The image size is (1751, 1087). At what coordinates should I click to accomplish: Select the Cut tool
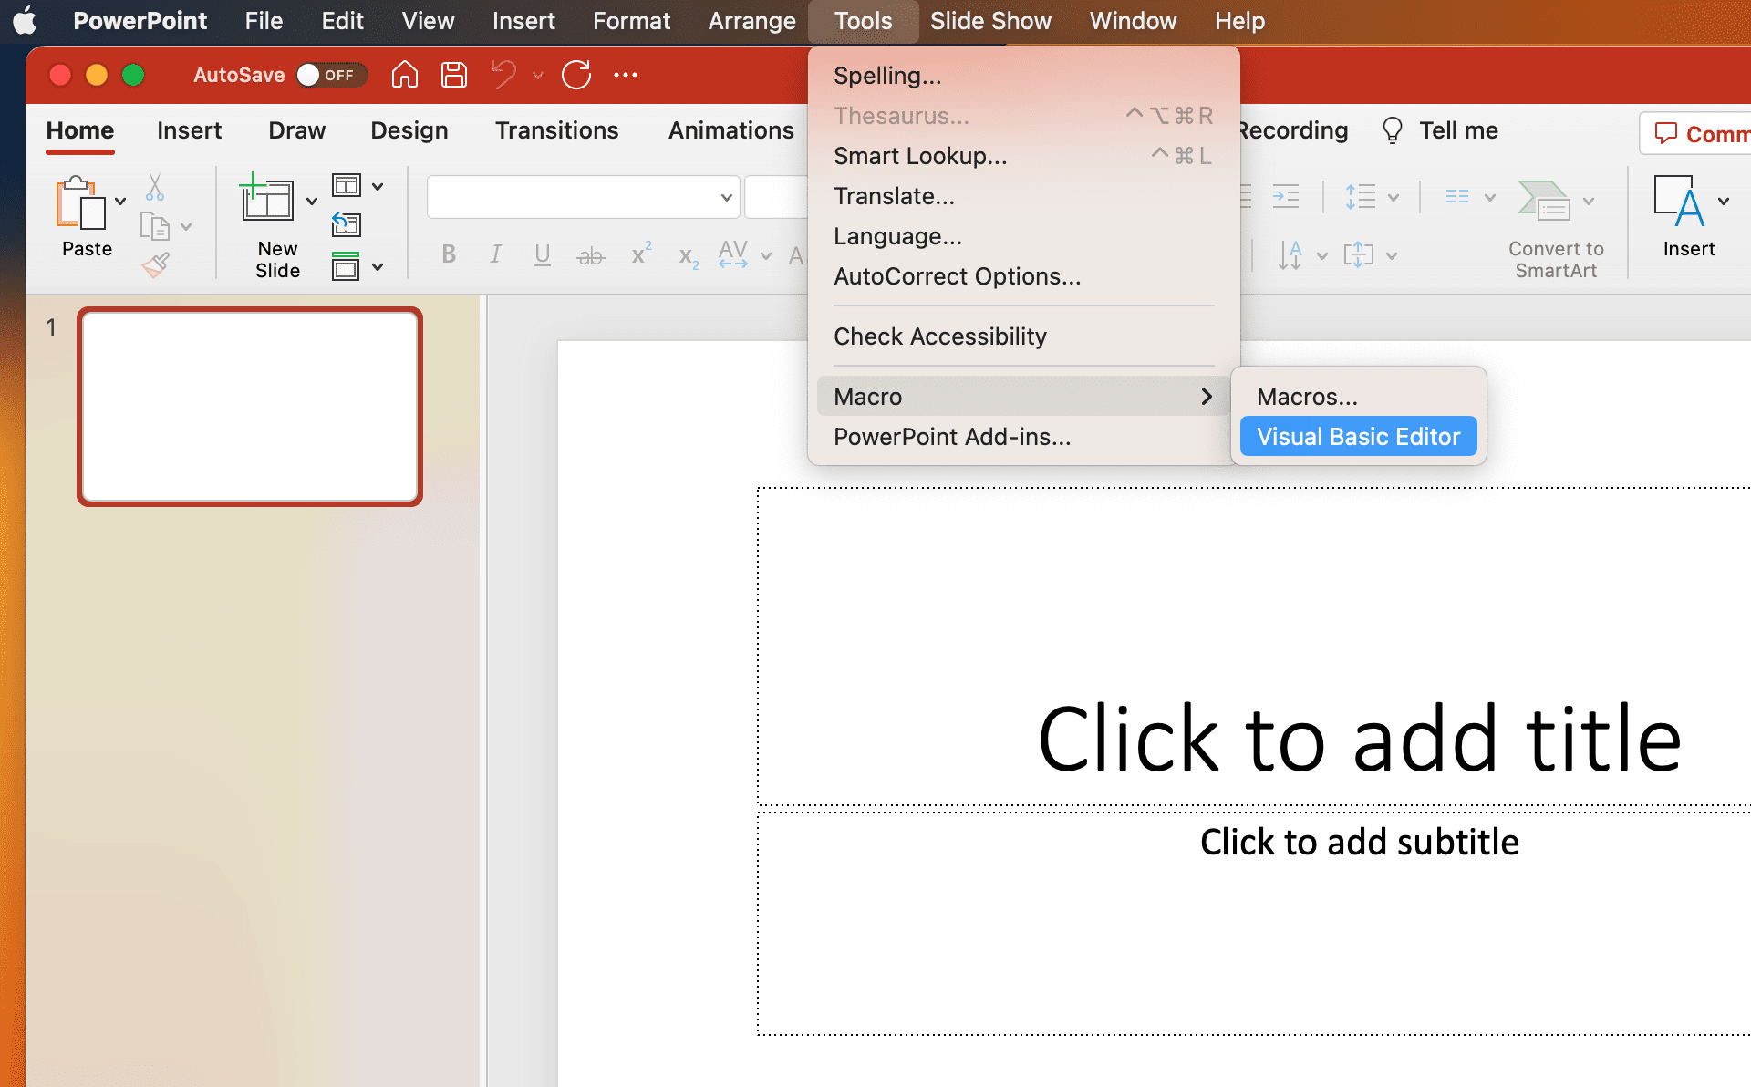[x=155, y=188]
